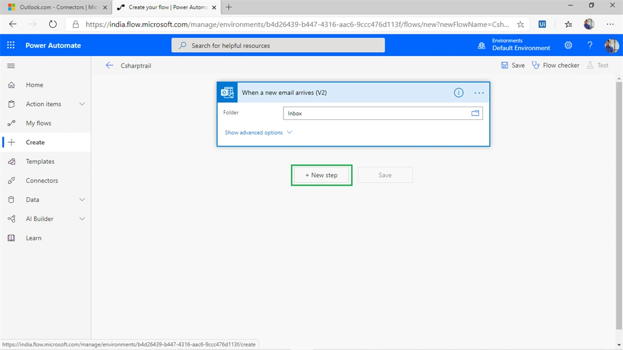Open a new browser tab
This screenshot has width=623, height=350.
coord(229,7)
